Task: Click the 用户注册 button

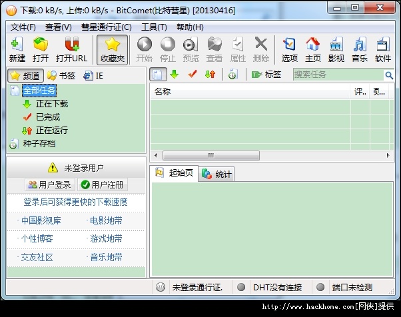Action: 102,184
